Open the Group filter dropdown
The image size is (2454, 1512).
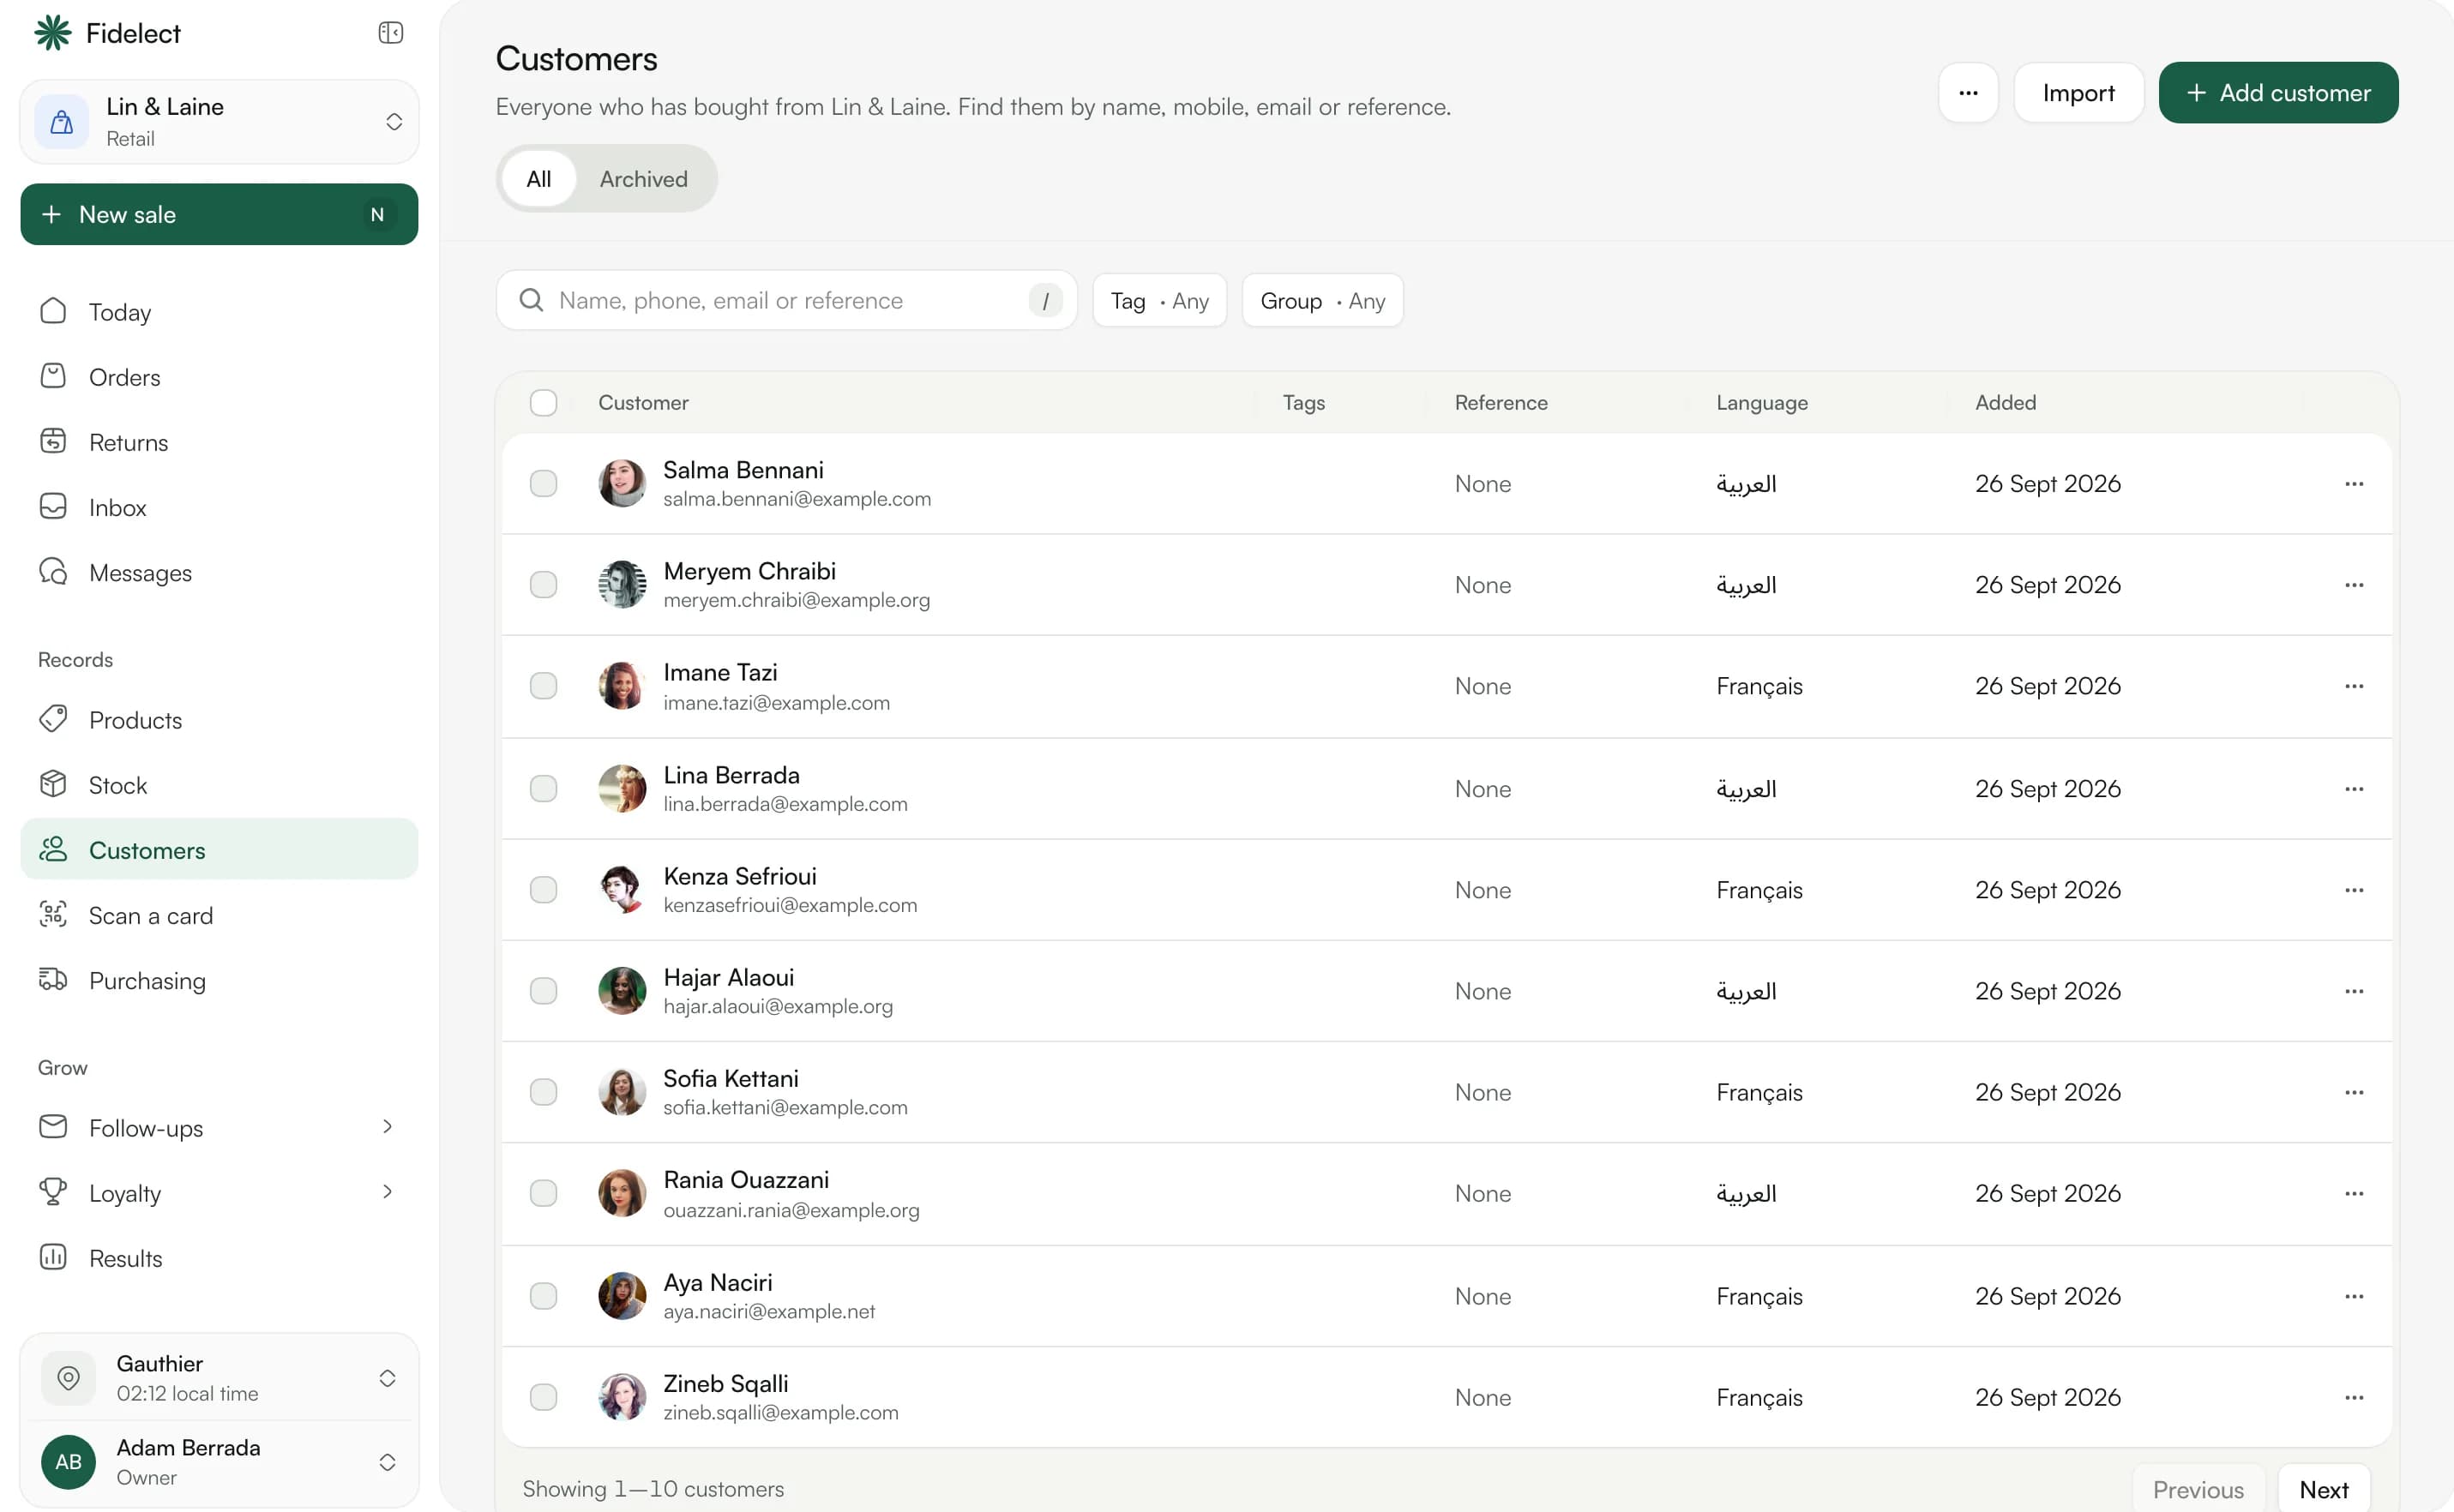[1322, 301]
